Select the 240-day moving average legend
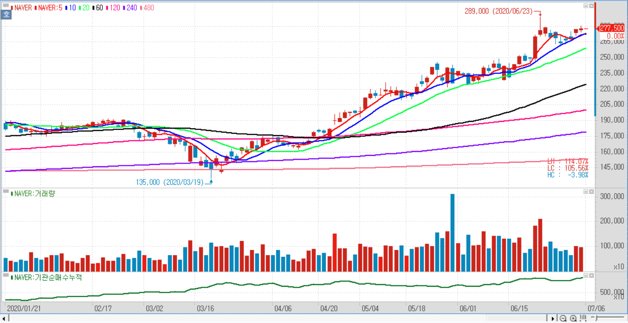Screen dimensions: 628x323 (x=131, y=8)
